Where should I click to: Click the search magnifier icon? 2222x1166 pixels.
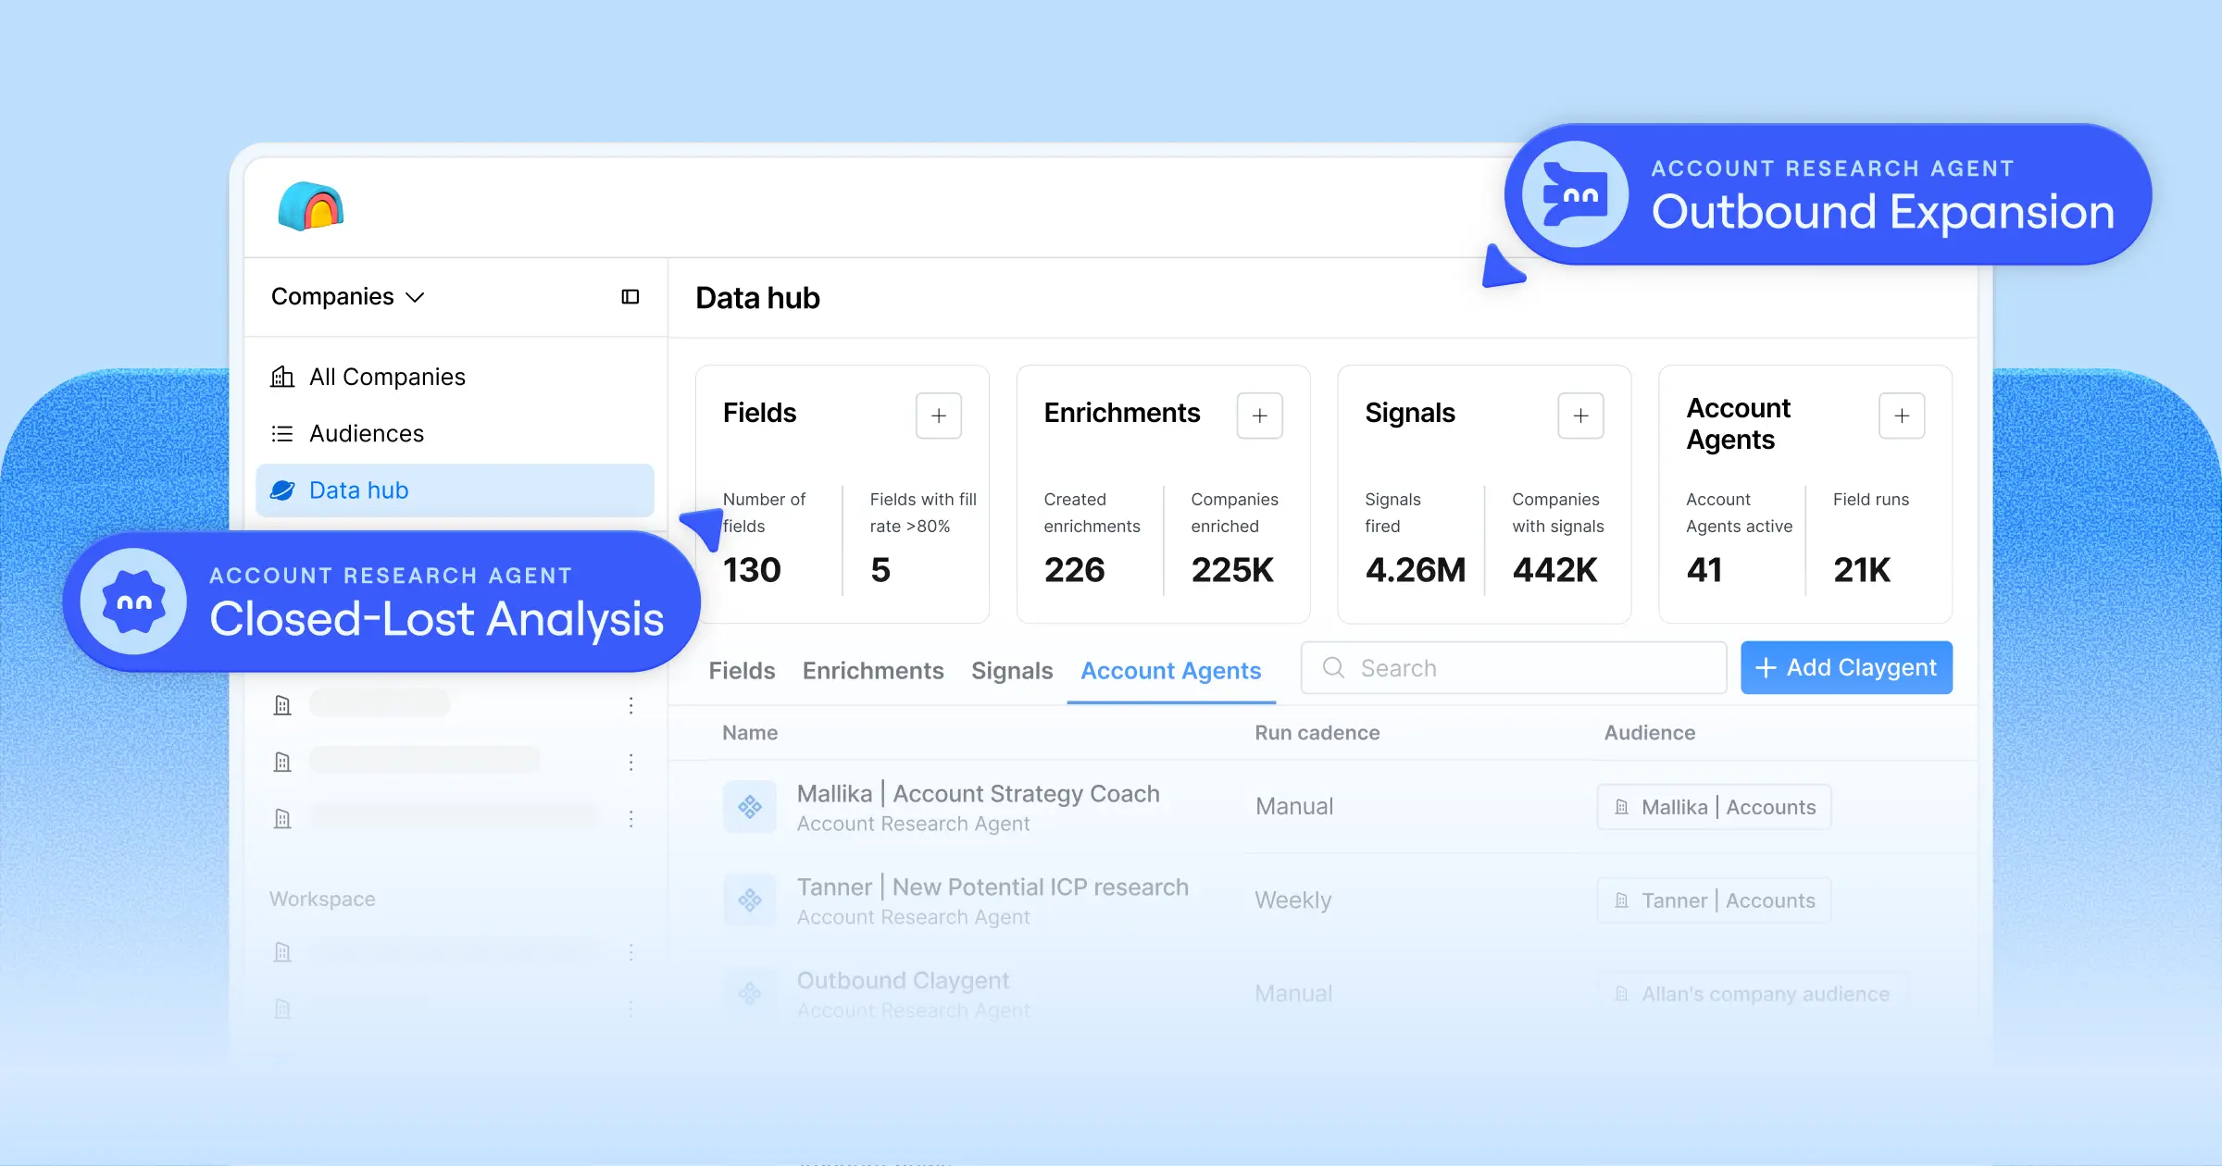click(x=1333, y=668)
